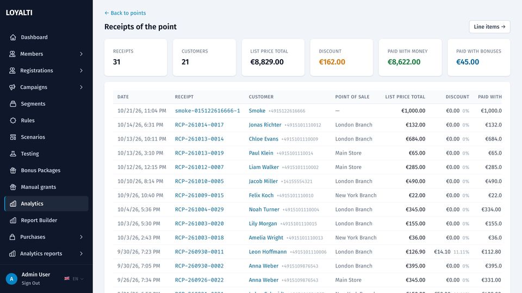The image size is (522, 293).
Task: Open receipt RCP-261012-0007
Action: tap(200, 167)
